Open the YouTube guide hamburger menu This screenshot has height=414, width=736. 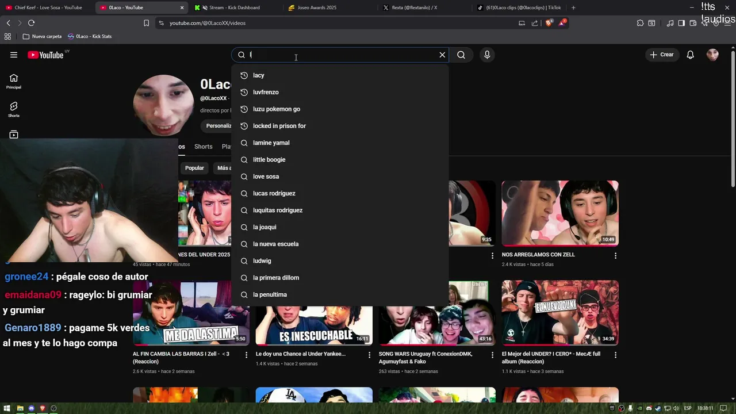tap(14, 55)
